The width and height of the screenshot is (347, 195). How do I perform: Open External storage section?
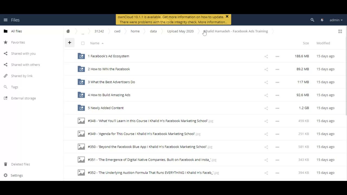[x=23, y=98]
